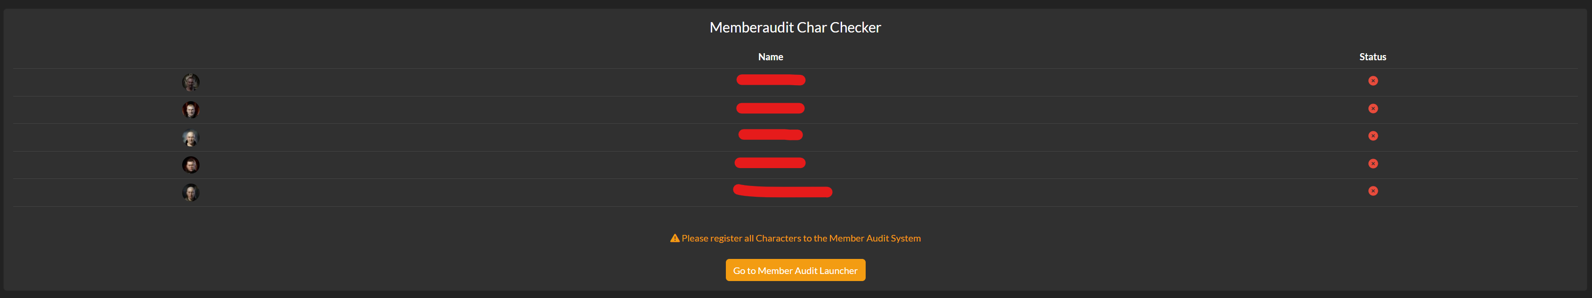
Task: Click the red X status icon in the third row
Action: coord(1373,136)
